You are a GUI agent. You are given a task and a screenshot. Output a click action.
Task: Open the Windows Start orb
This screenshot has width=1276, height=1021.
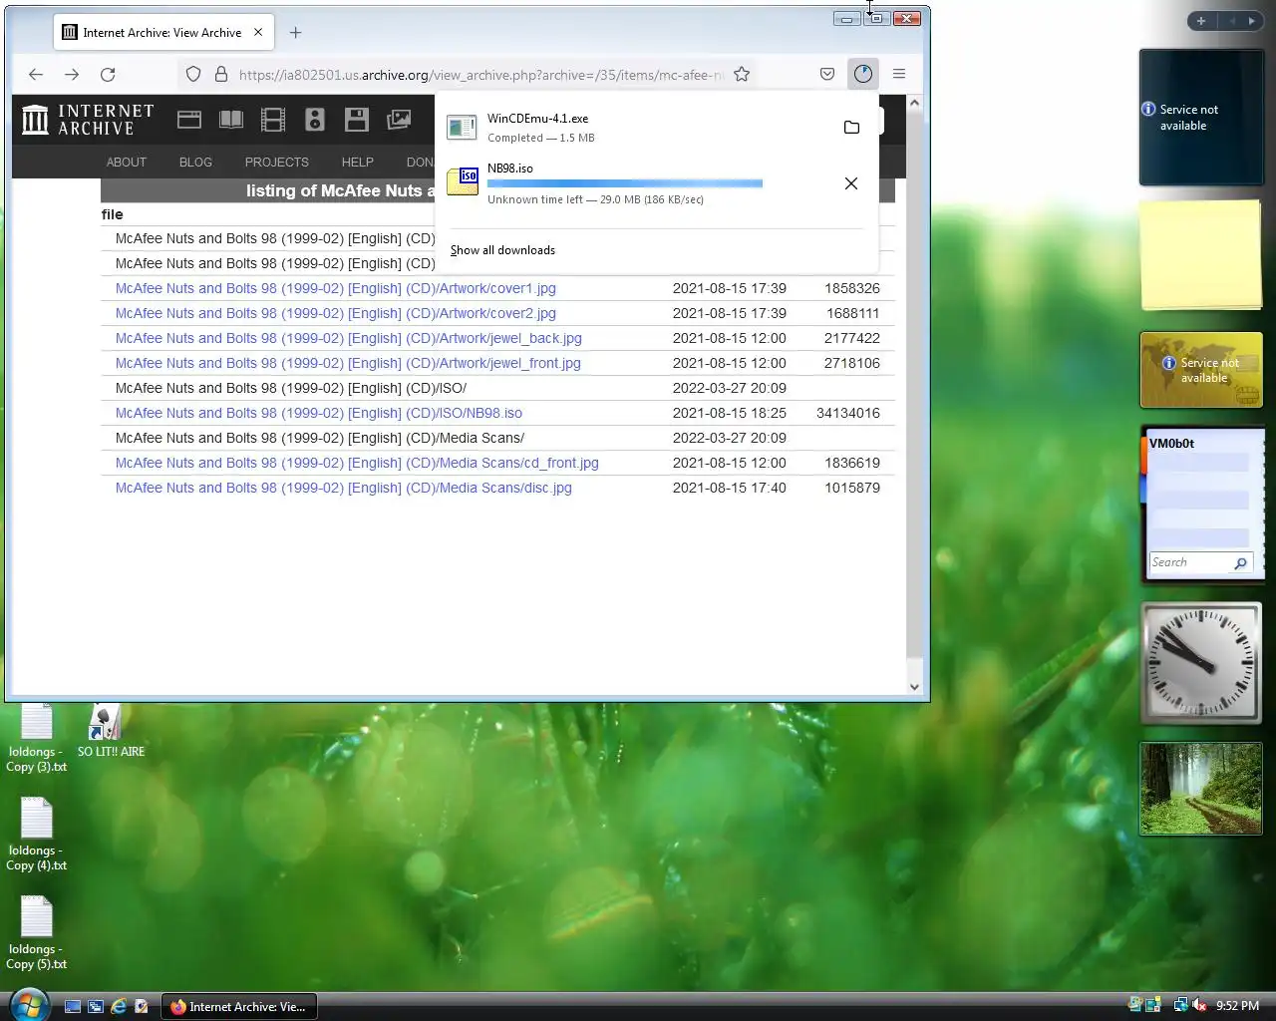28,1004
